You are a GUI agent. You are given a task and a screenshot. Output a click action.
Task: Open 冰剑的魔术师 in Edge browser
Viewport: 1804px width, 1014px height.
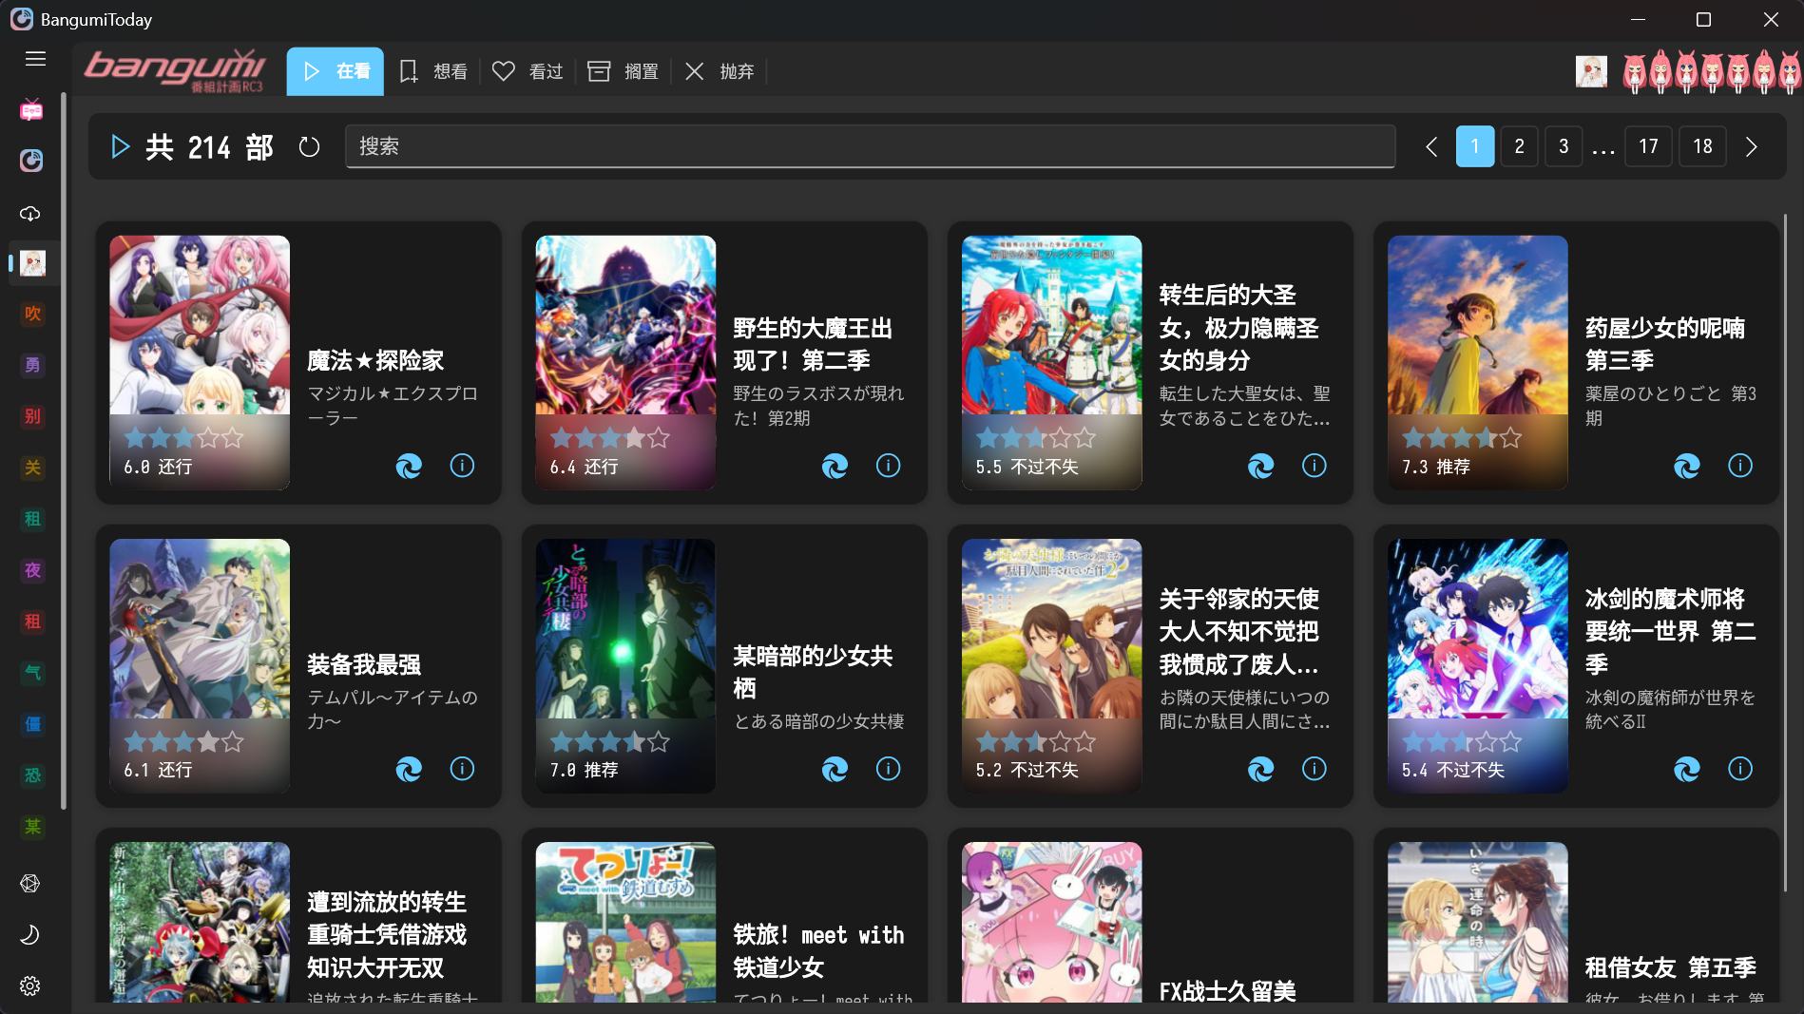coord(1686,769)
